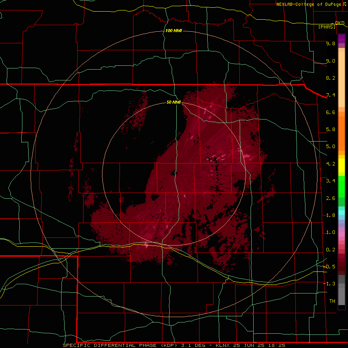This screenshot has width=348, height=348.
Task: Click the 7.4 value on the scale
Action: (x=331, y=95)
